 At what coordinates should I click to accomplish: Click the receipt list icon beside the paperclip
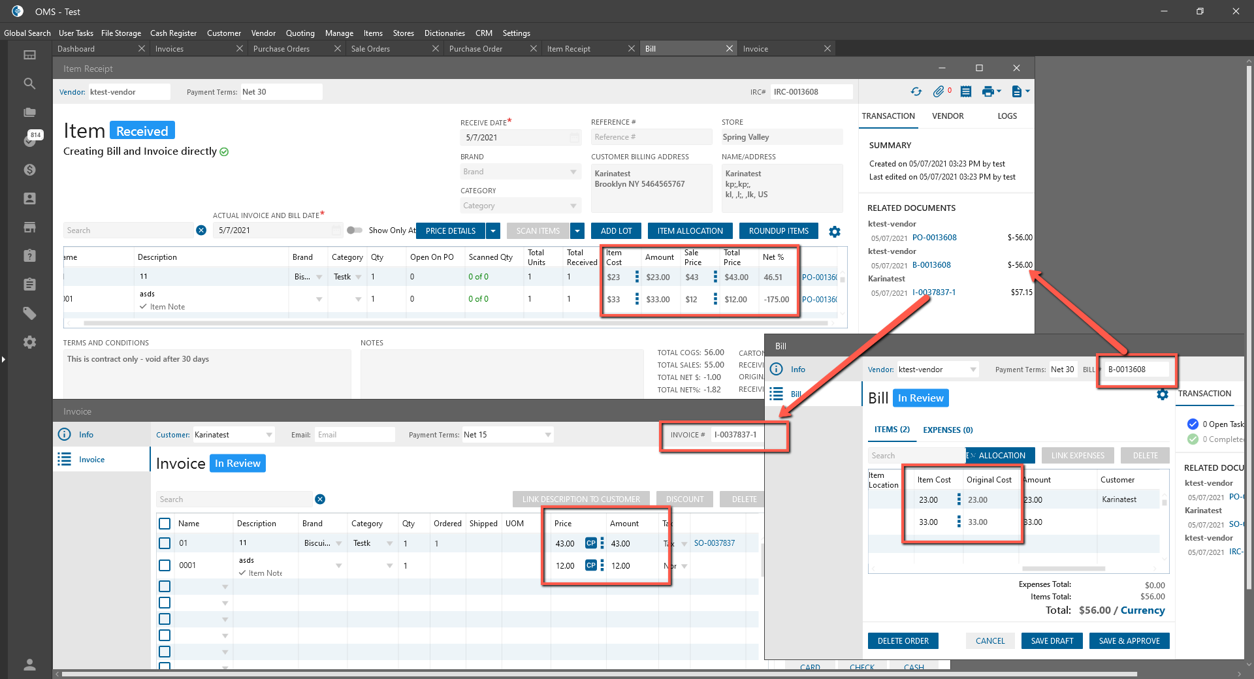[966, 92]
